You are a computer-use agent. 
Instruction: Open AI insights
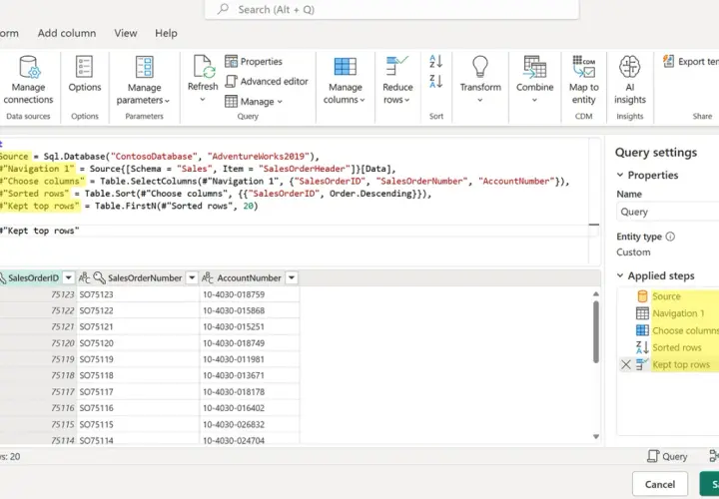click(x=629, y=80)
